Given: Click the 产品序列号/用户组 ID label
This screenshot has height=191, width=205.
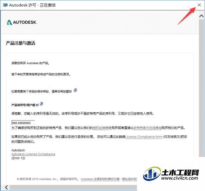Looking at the screenshot, I should click(25, 105).
